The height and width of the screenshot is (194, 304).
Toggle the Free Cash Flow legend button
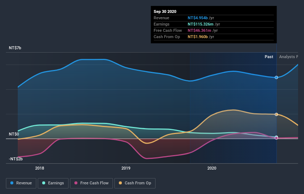[91, 183]
